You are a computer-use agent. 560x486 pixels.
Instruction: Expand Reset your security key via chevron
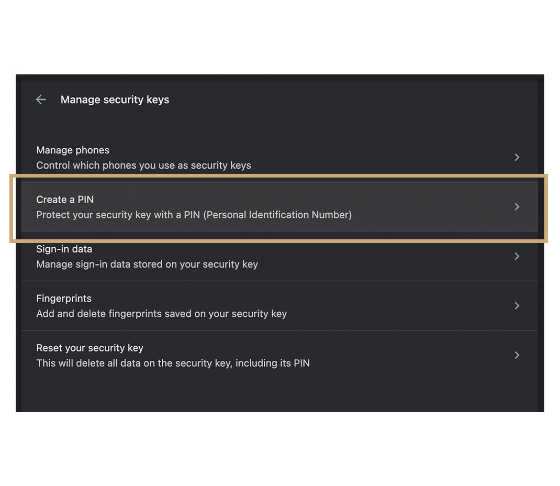[x=517, y=355]
